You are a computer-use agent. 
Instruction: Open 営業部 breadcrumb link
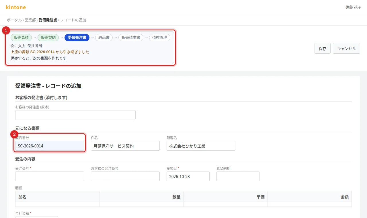(30, 20)
